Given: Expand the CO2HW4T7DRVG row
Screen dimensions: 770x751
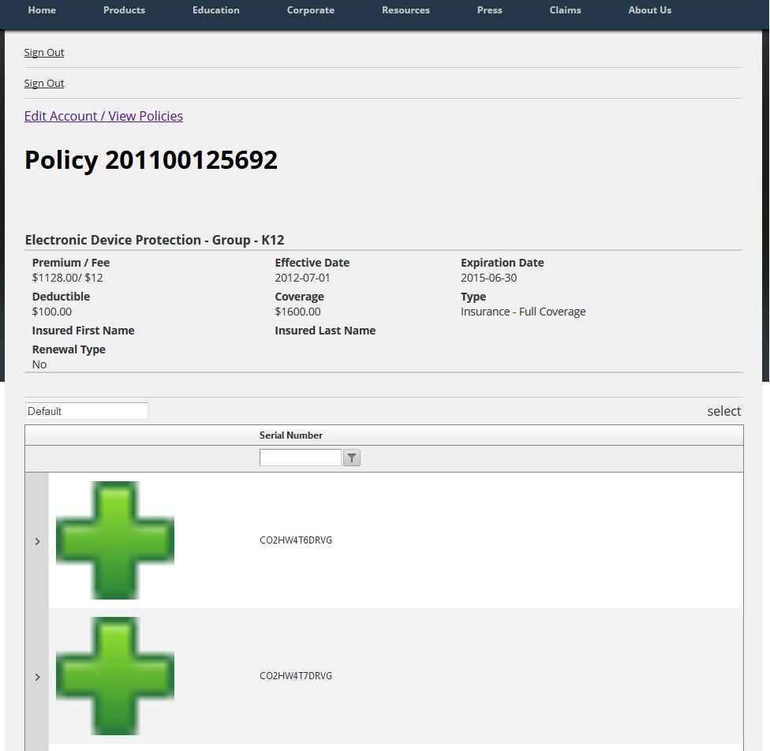Looking at the screenshot, I should pos(37,677).
